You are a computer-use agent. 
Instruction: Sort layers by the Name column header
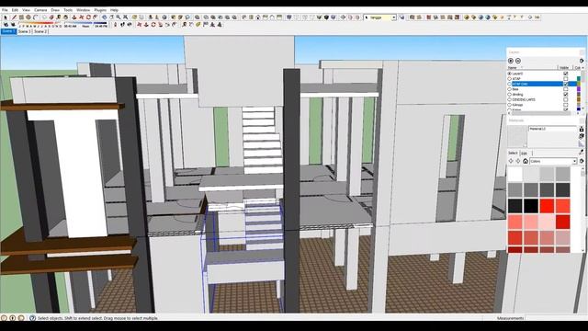513,67
